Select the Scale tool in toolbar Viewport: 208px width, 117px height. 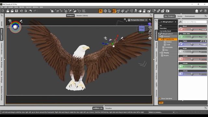[x=127, y=11]
